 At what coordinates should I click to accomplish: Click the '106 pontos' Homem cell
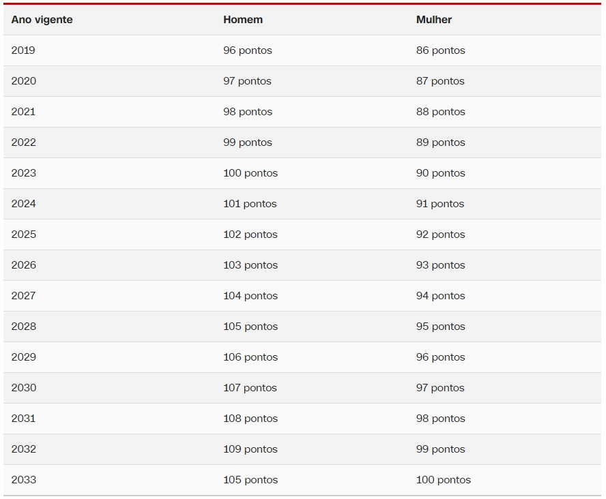250,357
